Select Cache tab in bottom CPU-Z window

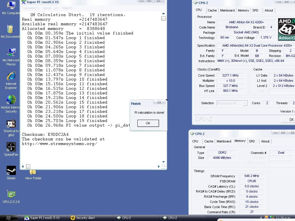coord(209,141)
